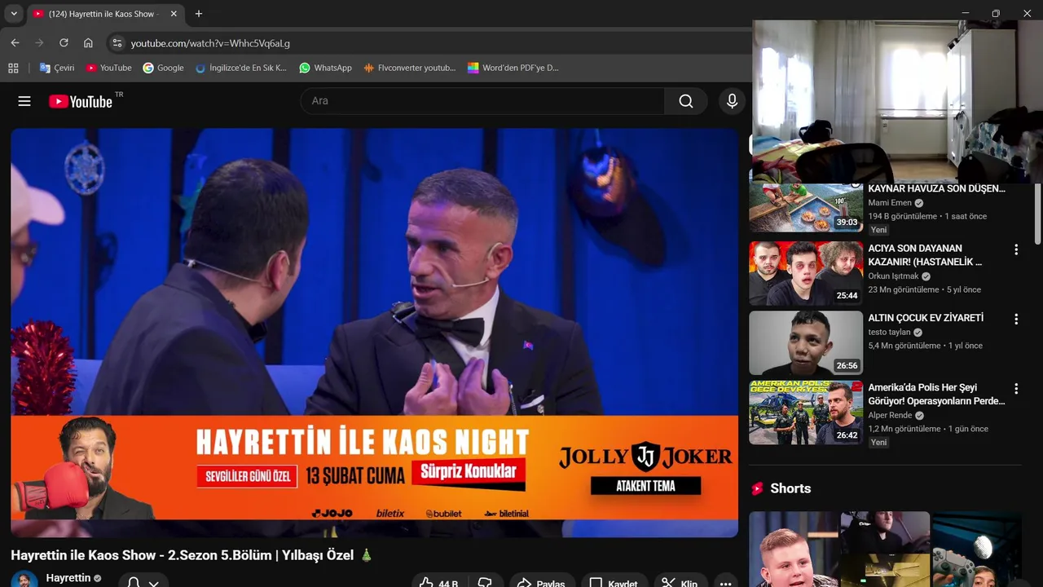Open KAYNAR HAVUZA SON DÜŞEN video thumbnail

pos(806,207)
